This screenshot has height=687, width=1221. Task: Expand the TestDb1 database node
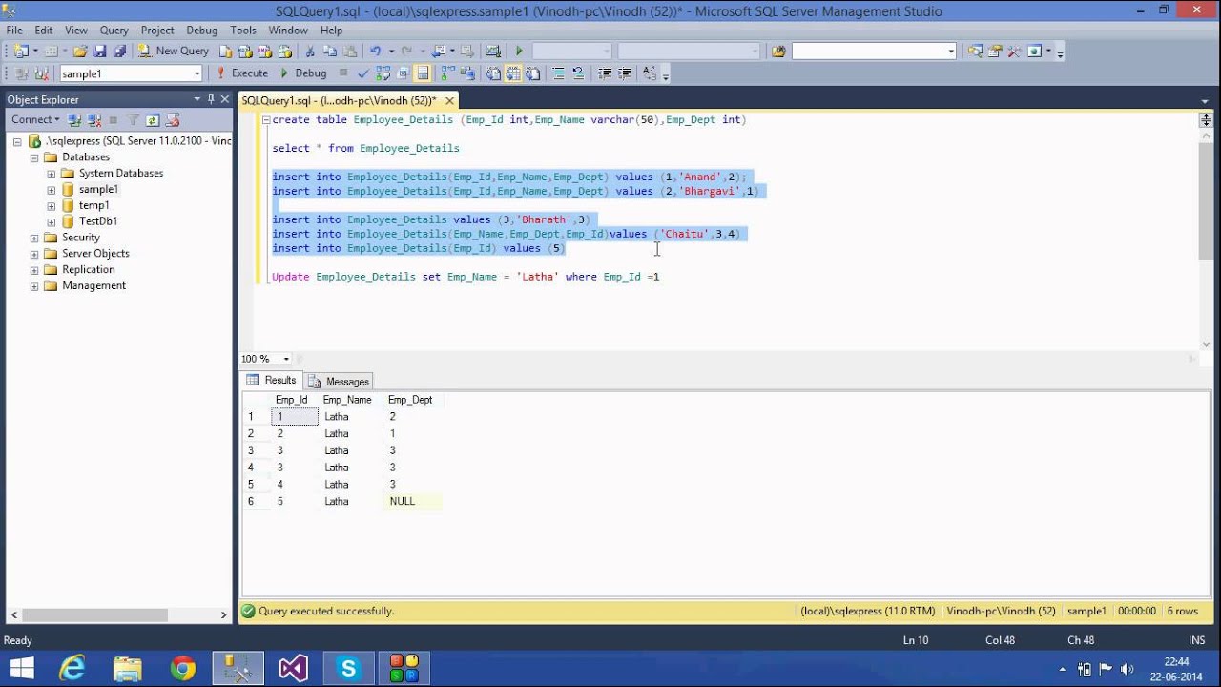52,221
